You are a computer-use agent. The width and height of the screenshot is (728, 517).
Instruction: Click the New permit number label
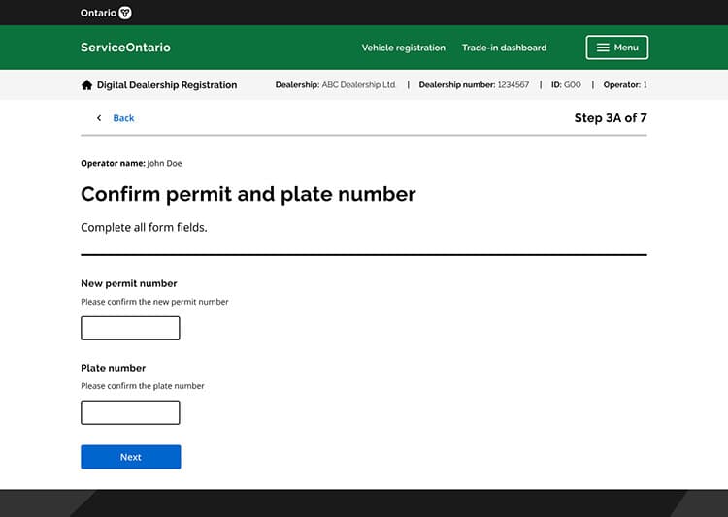click(128, 283)
